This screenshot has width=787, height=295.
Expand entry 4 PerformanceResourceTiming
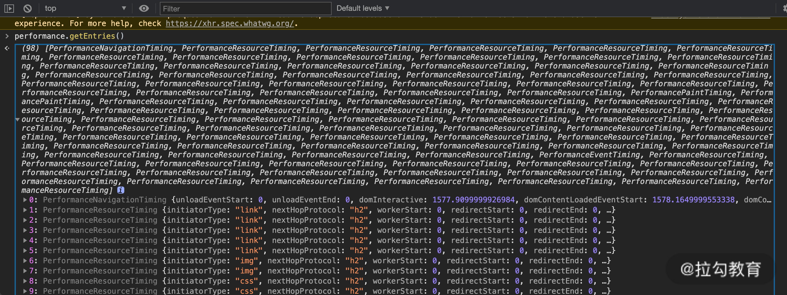tap(25, 240)
